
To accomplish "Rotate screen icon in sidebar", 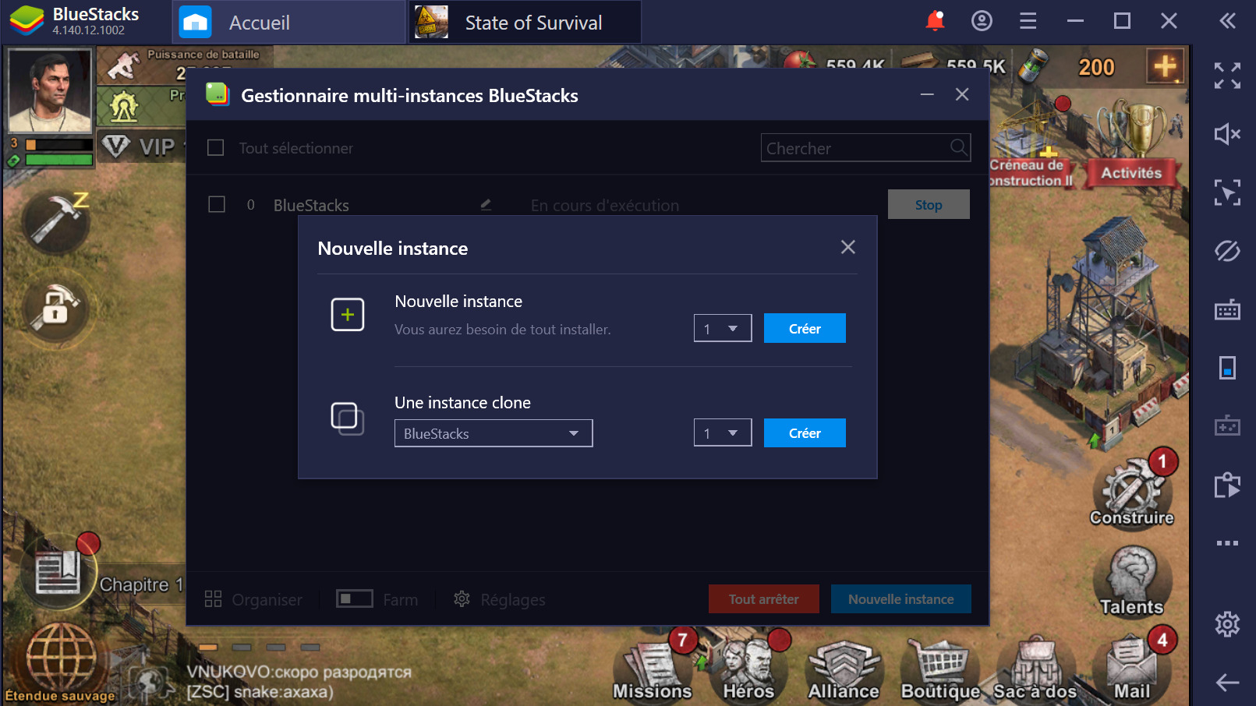I will point(1227,368).
